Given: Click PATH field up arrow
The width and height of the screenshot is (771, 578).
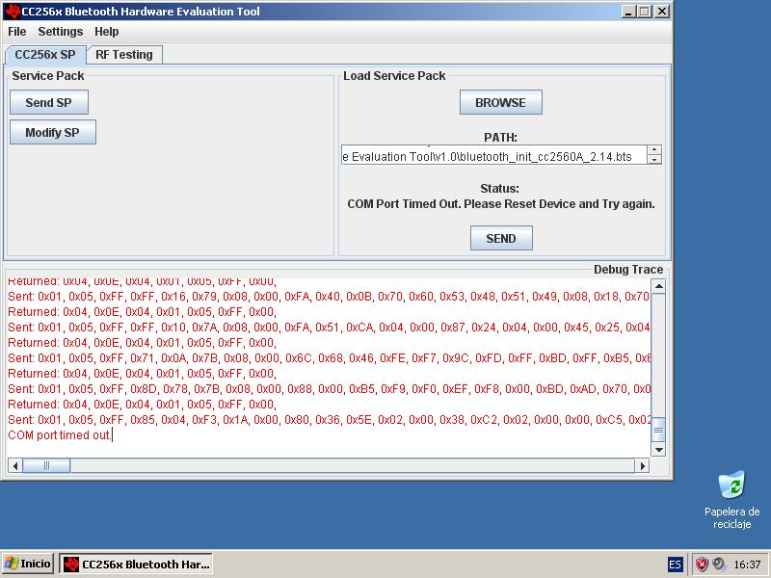Looking at the screenshot, I should [x=654, y=150].
